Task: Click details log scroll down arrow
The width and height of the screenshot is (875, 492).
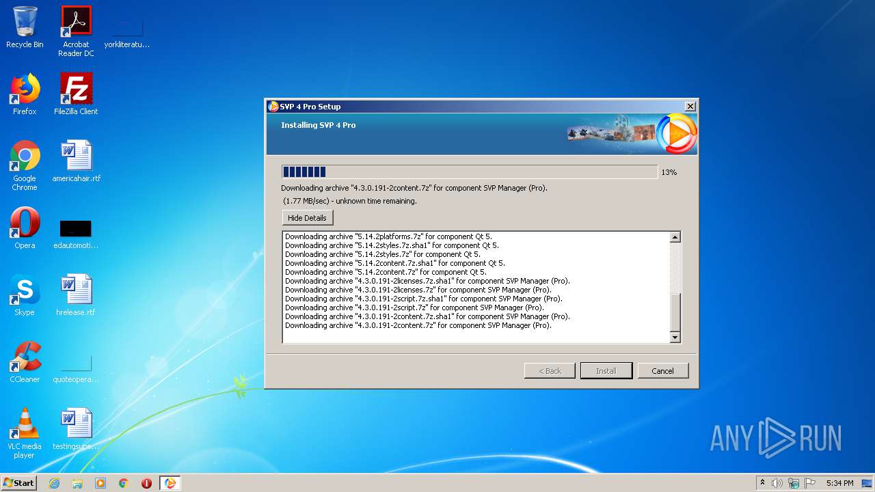Action: [675, 338]
